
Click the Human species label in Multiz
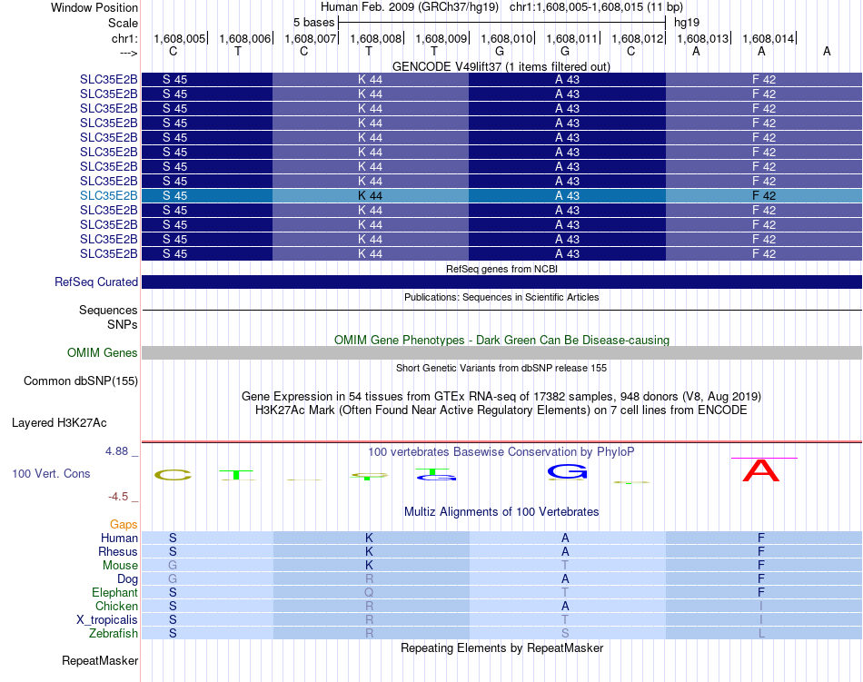(119, 538)
